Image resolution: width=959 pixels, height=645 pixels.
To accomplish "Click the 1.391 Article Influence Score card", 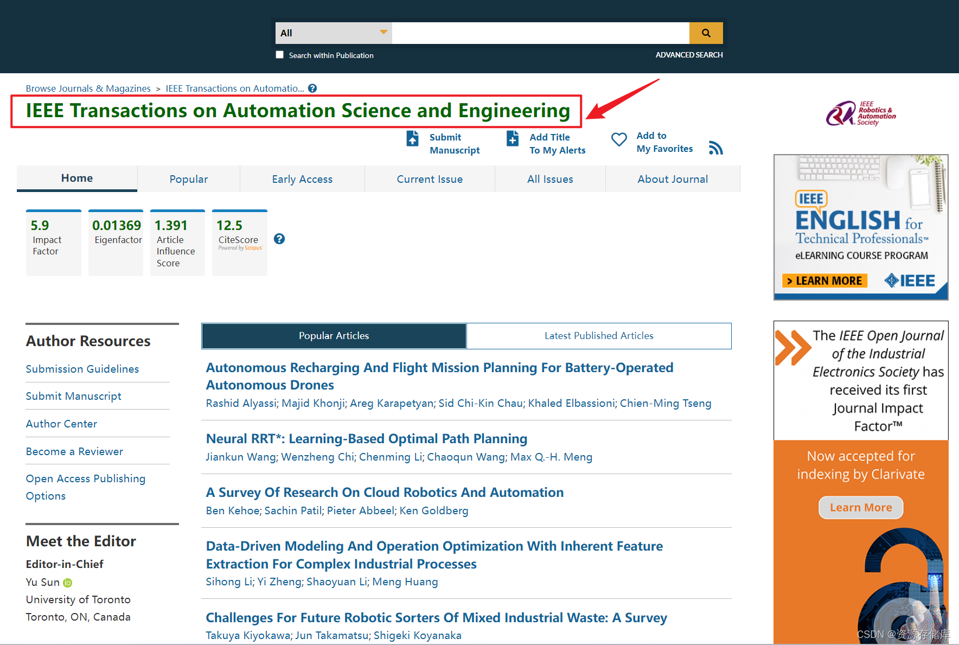I will coord(177,242).
